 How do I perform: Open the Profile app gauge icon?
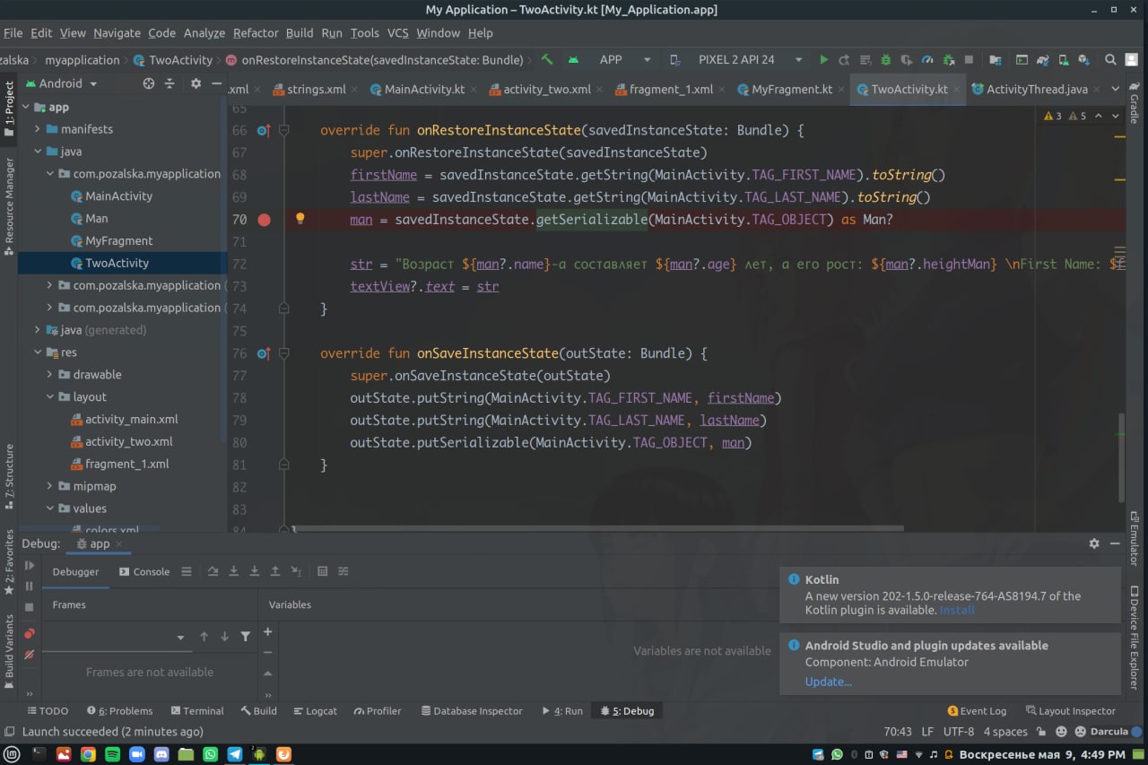click(x=926, y=60)
